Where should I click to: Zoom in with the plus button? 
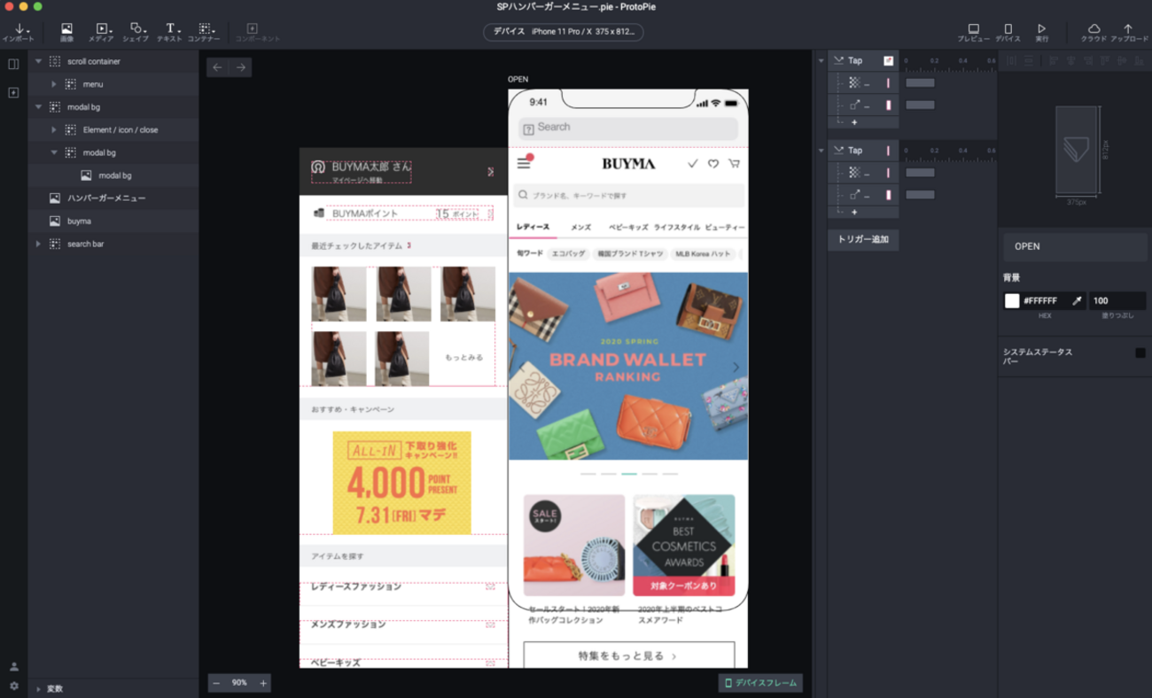(263, 683)
